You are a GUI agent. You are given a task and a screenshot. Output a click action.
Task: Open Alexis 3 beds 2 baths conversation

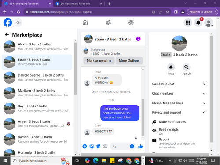pyautogui.click(x=37, y=47)
